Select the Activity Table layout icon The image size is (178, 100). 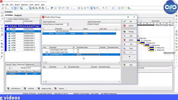pyautogui.click(x=12, y=8)
